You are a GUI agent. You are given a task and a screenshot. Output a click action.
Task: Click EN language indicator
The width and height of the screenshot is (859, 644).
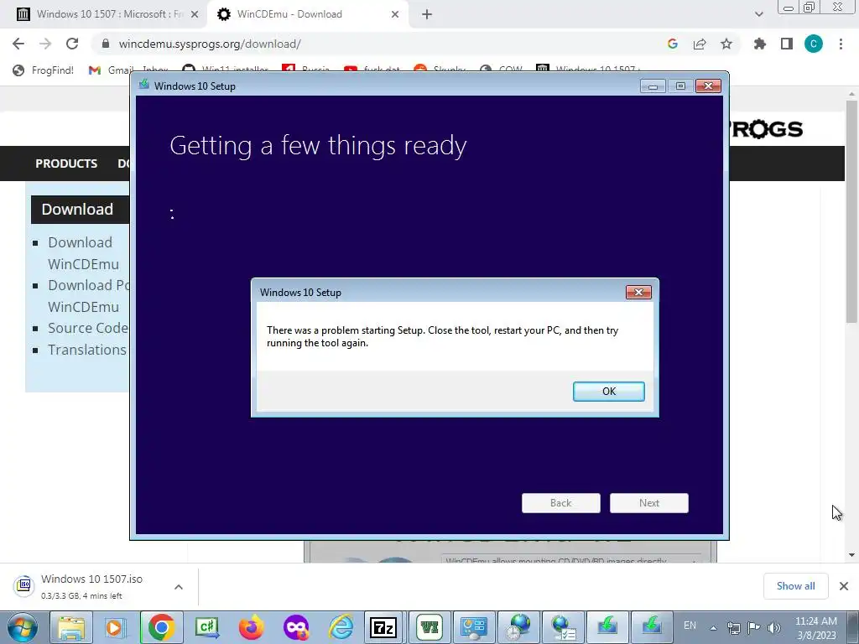point(690,626)
